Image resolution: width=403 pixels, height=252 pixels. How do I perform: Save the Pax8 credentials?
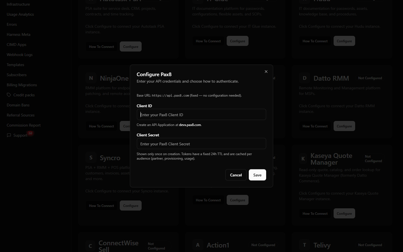click(x=257, y=175)
